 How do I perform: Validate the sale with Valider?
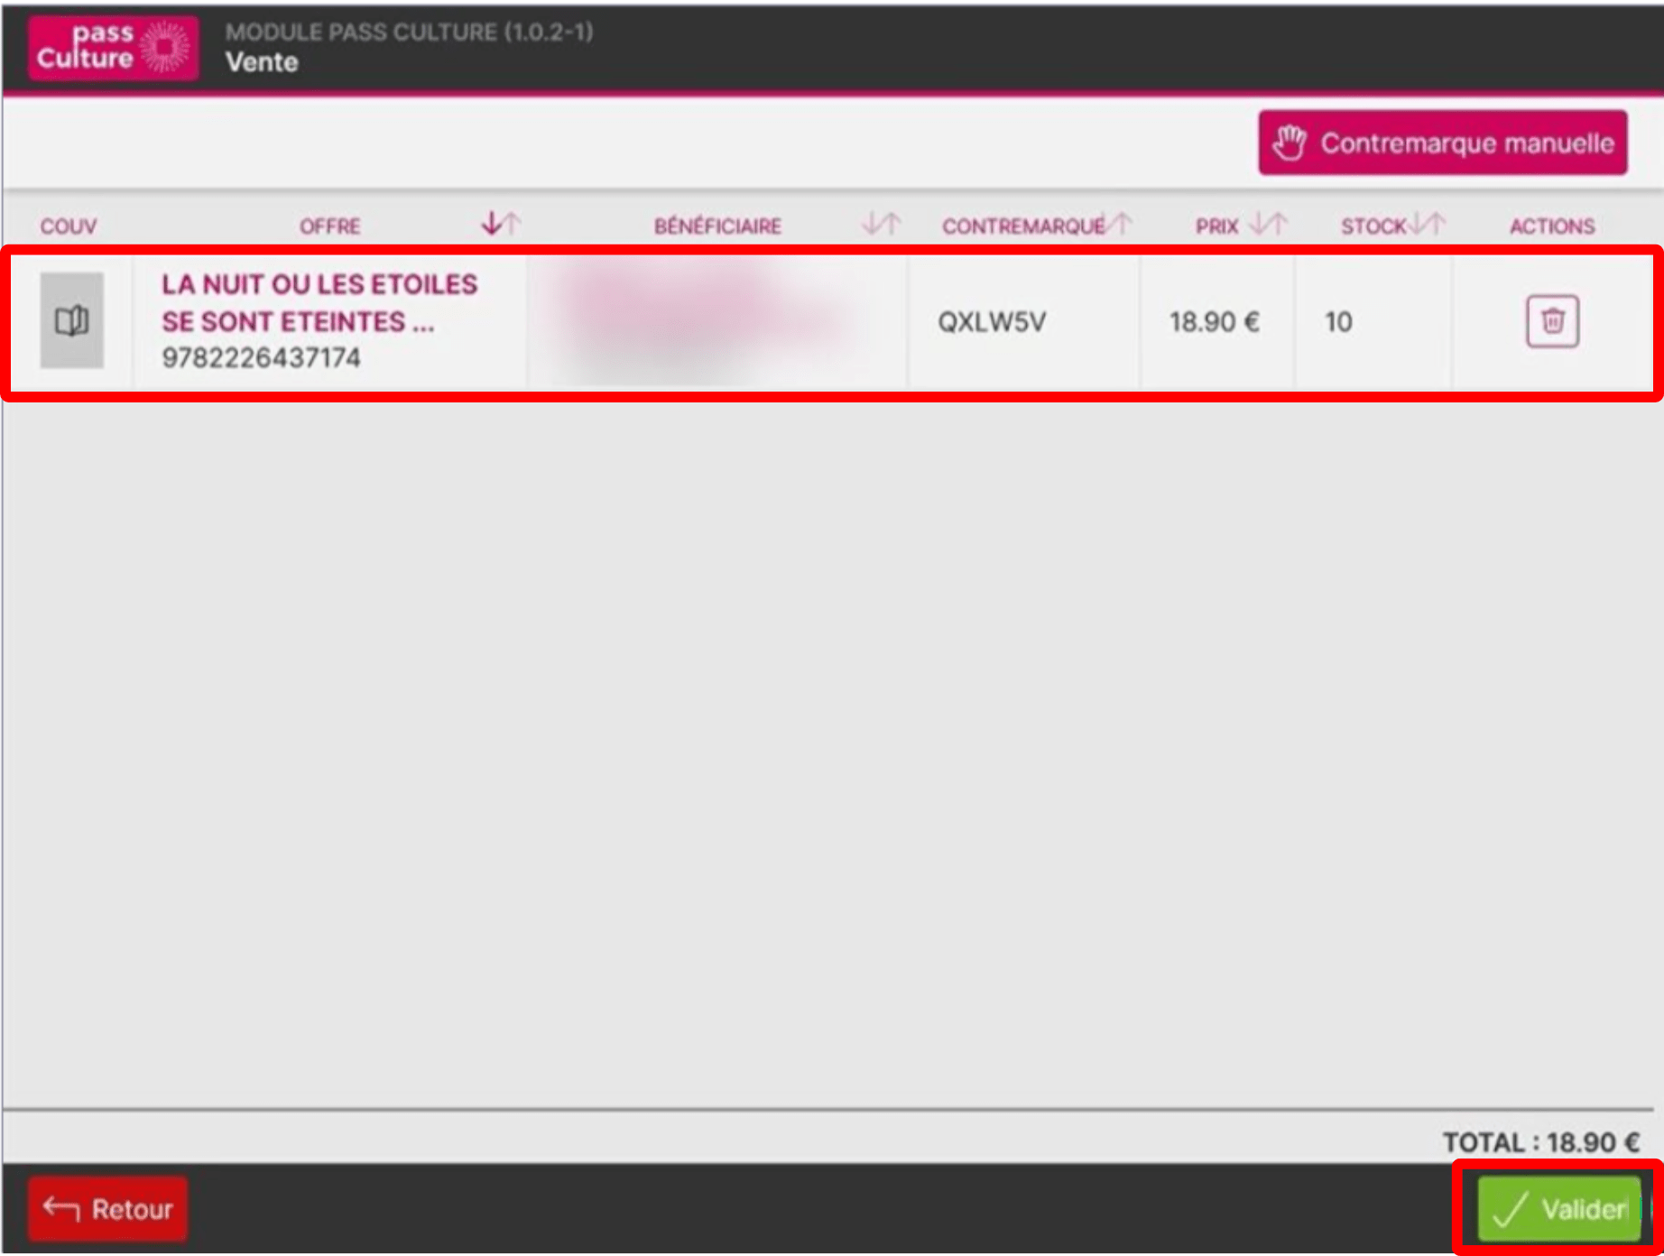(x=1558, y=1209)
